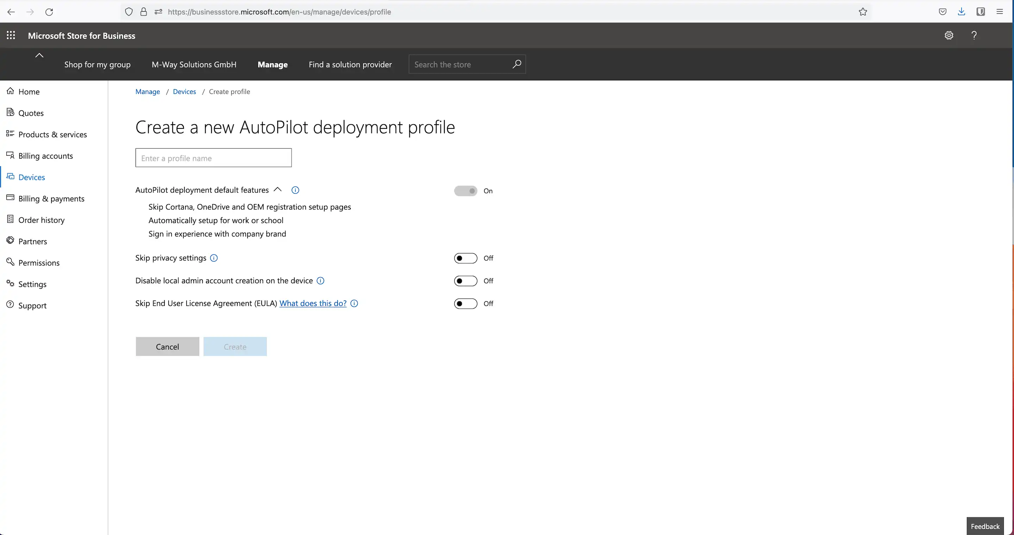
Task: Open the Feedback button
Action: pyautogui.click(x=985, y=526)
